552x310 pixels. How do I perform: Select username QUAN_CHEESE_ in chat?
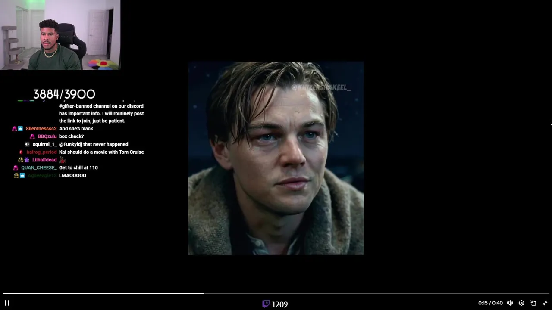tap(39, 167)
